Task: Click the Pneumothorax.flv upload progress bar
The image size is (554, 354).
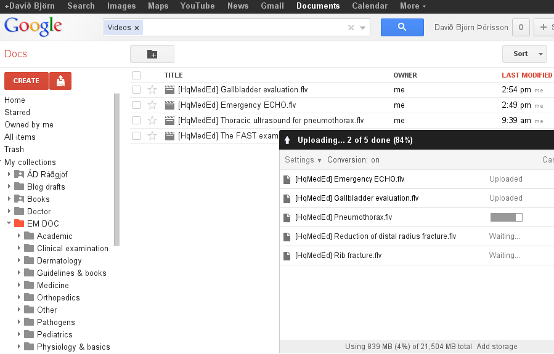Action: click(x=507, y=217)
